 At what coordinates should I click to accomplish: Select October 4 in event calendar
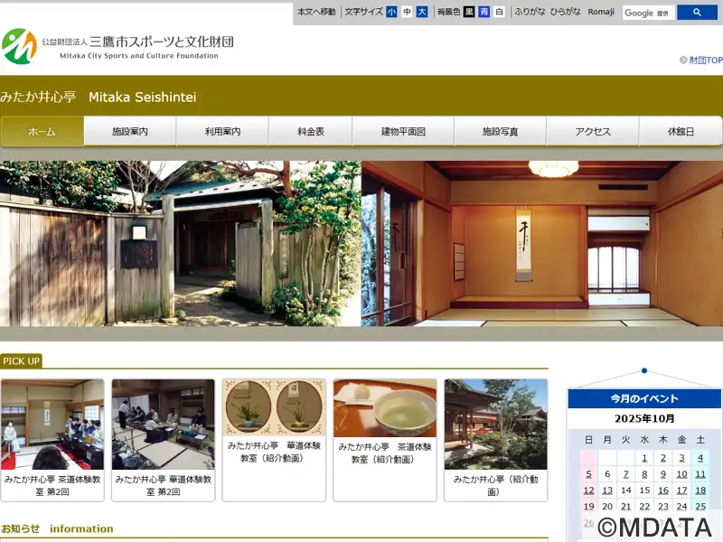[700, 458]
